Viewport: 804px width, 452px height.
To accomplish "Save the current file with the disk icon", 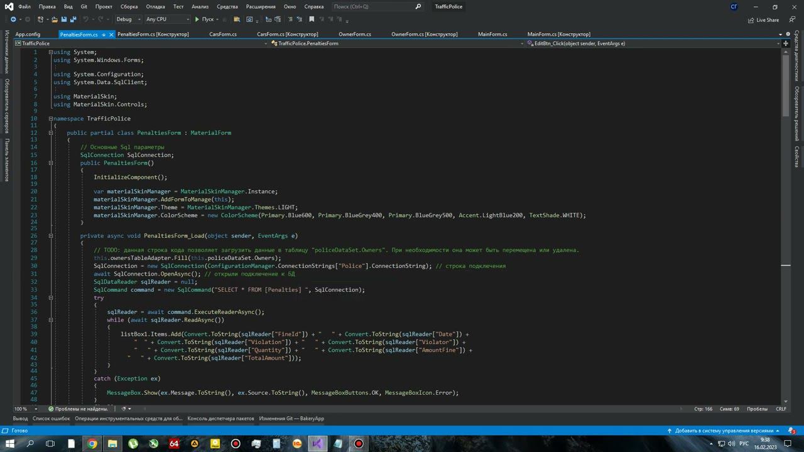I will pos(63,19).
